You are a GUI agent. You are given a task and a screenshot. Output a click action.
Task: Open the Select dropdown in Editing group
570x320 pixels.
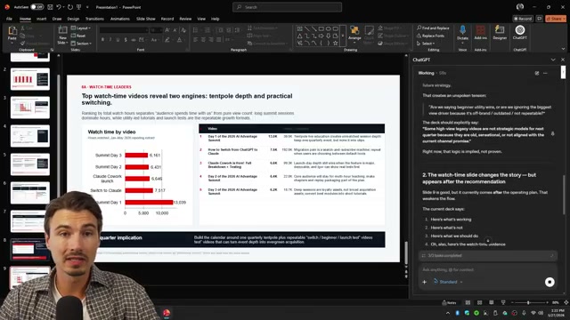(x=426, y=44)
